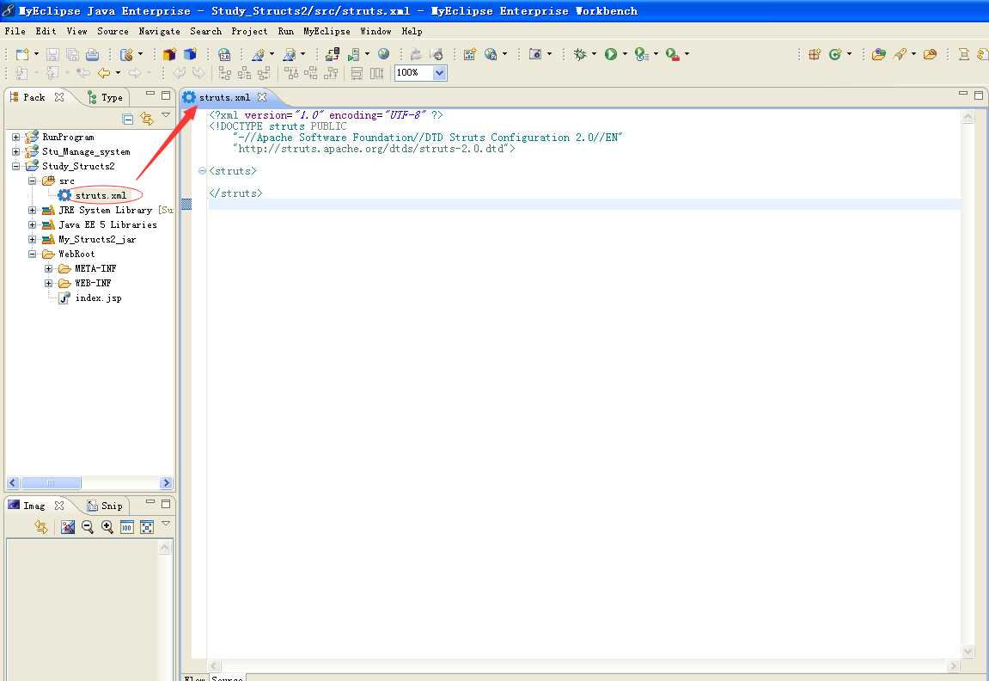
Task: Click the yellow Back arrow icon
Action: [x=104, y=73]
